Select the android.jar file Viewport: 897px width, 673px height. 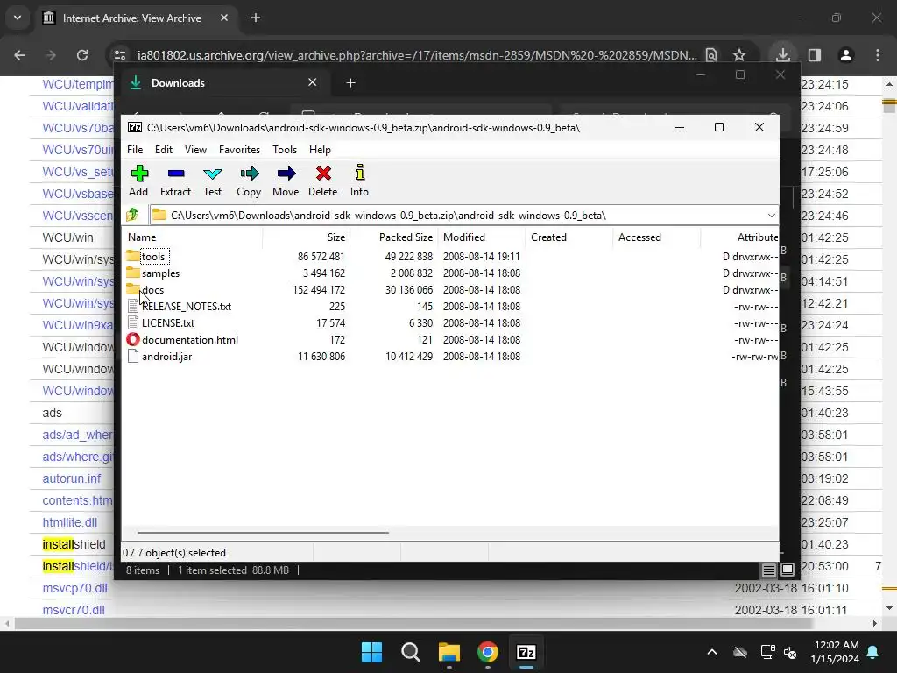point(166,356)
